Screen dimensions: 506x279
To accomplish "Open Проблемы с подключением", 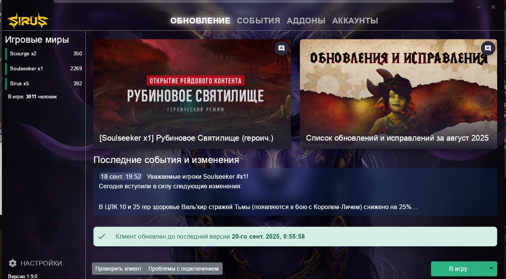I will click(x=183, y=269).
